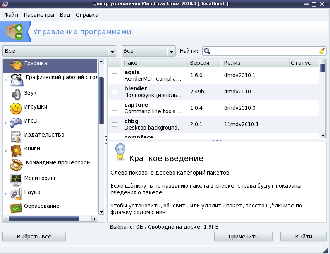
Task: Expand the Наука tree node
Action: pos(6,194)
